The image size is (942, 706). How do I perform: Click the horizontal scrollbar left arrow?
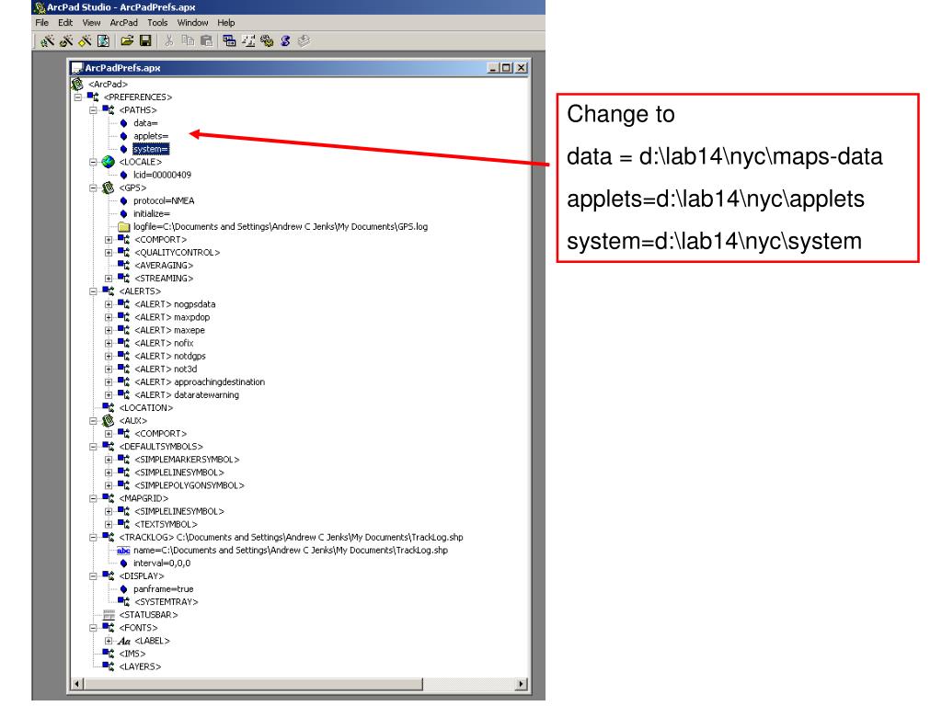point(77,684)
